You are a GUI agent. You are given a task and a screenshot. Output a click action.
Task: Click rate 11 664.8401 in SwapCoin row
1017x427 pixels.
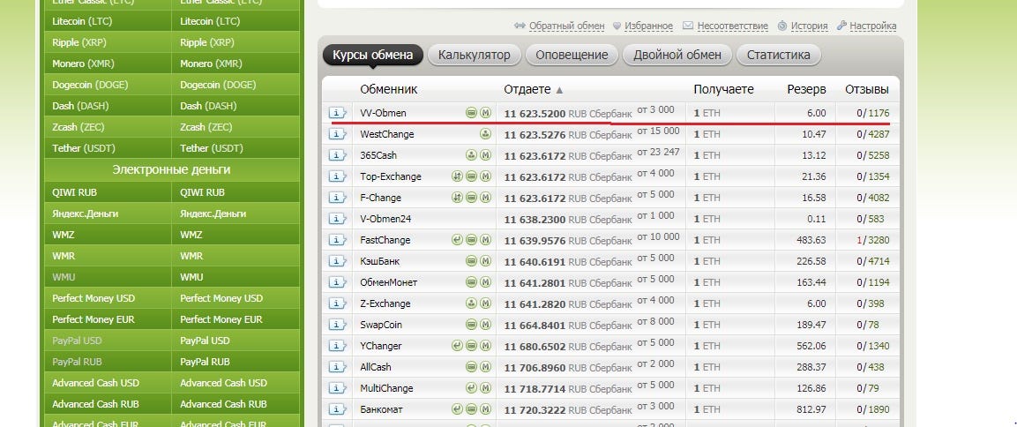535,325
